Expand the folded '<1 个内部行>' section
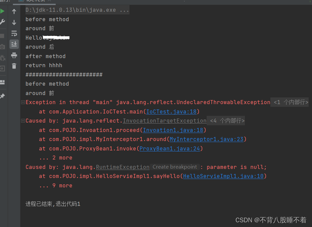 (x=289, y=102)
